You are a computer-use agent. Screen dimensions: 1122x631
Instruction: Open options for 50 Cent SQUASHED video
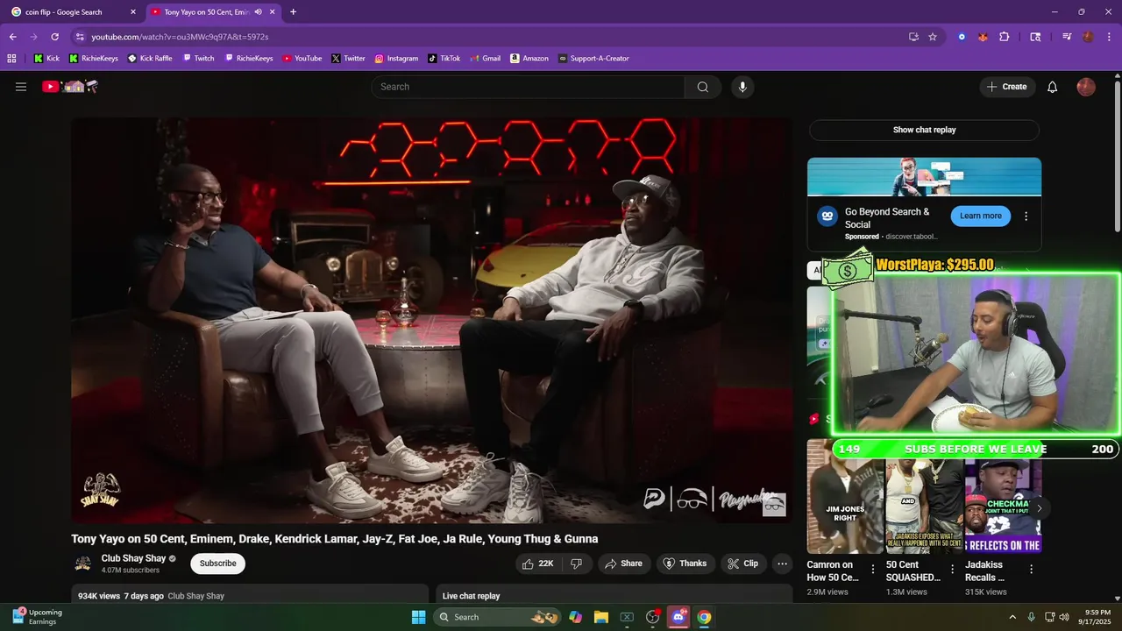[x=952, y=570]
